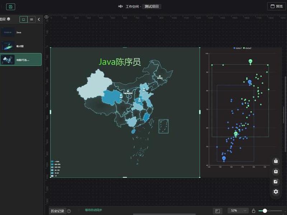Viewport: 287px width, 215px height.
Task: Click the blue pin at scatter chart bottom
Action: 224,159
